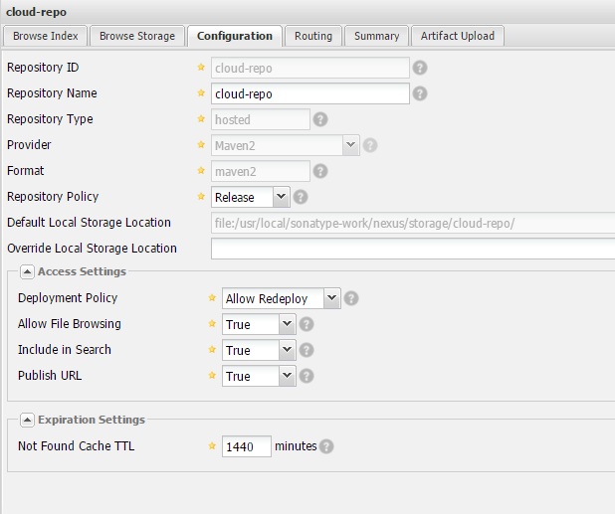615x514 pixels.
Task: Click help icon beside Include in Search
Action: point(307,350)
